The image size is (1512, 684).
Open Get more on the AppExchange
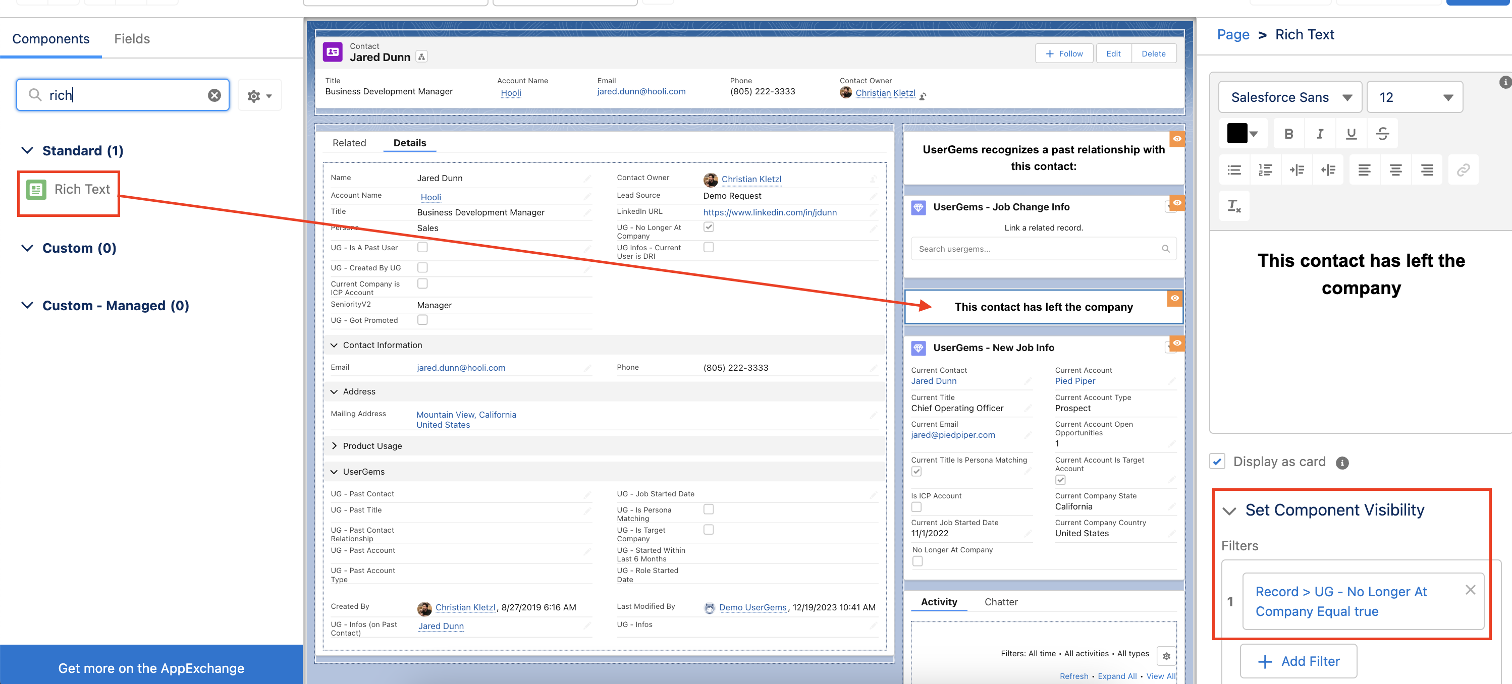tap(151, 667)
